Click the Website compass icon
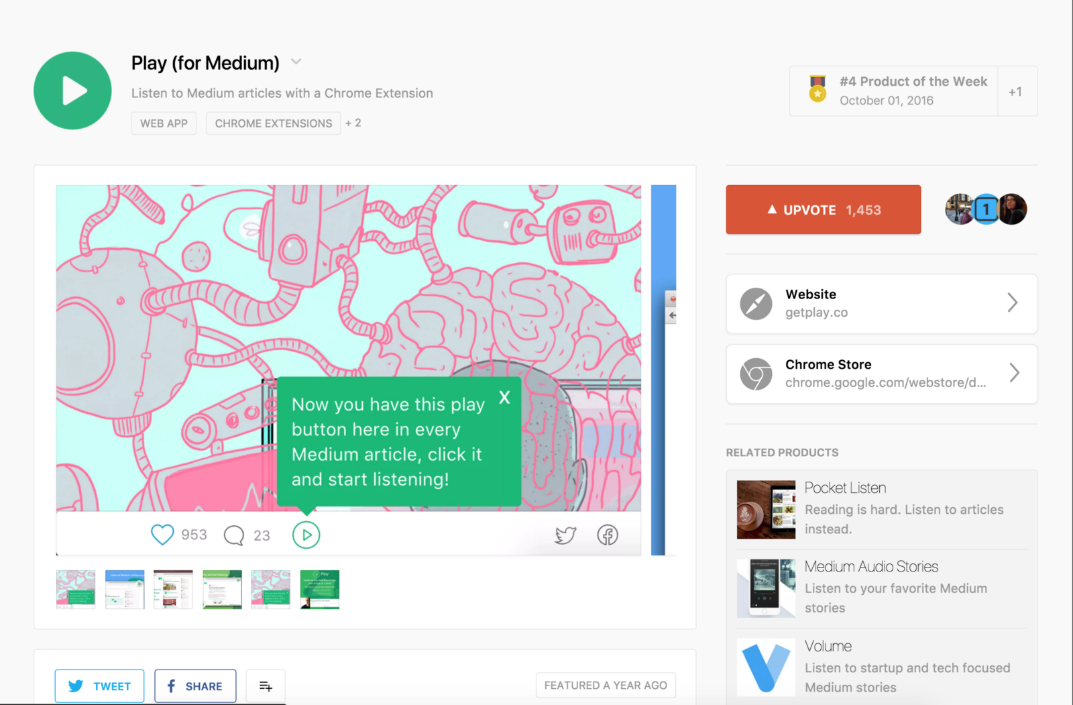 tap(756, 304)
